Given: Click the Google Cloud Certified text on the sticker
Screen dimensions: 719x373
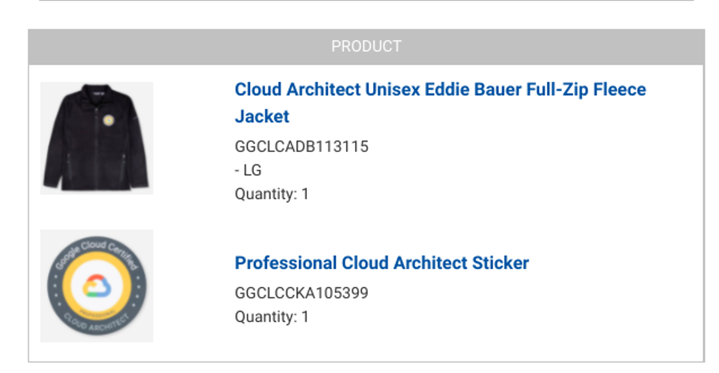Looking at the screenshot, I should [x=96, y=249].
